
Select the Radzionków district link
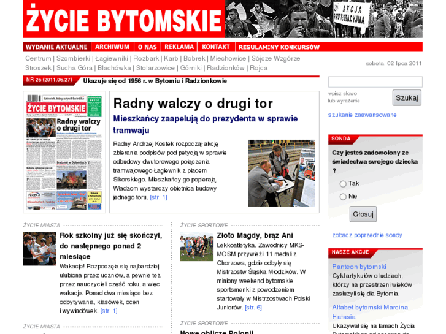(x=226, y=68)
